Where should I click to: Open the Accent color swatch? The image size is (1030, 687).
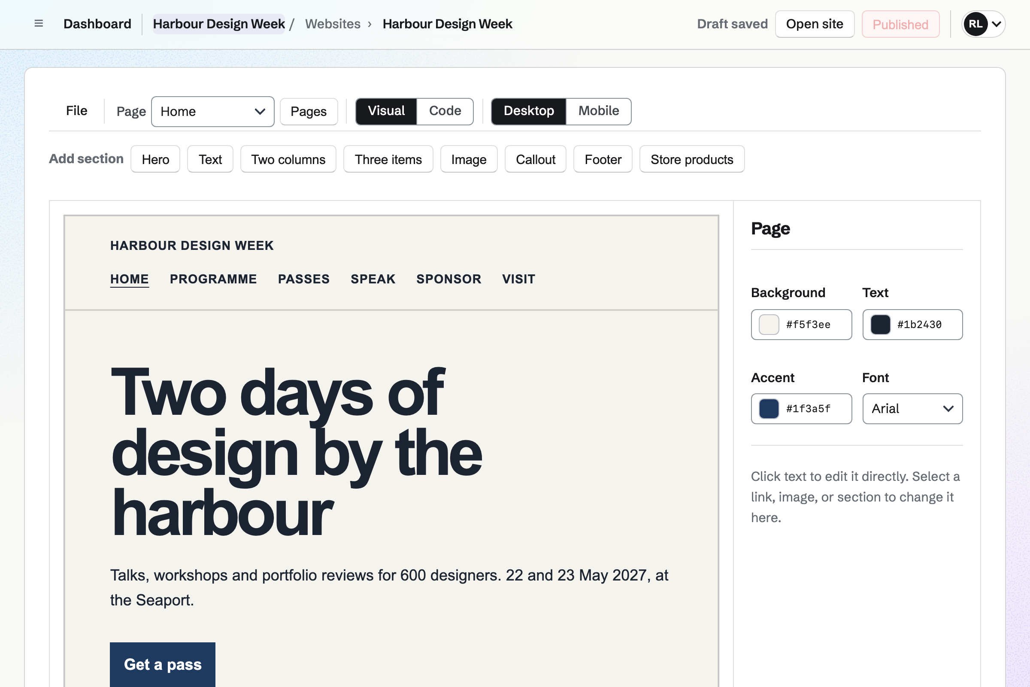(769, 409)
